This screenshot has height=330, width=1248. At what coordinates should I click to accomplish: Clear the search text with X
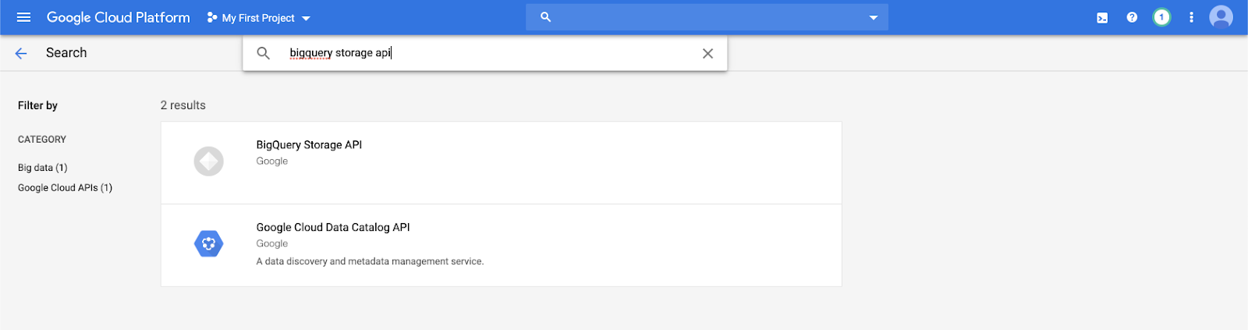[x=707, y=53]
